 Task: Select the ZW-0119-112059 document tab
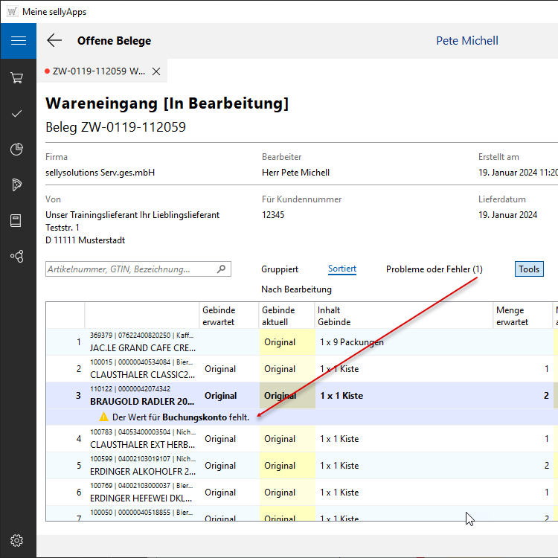(97, 71)
